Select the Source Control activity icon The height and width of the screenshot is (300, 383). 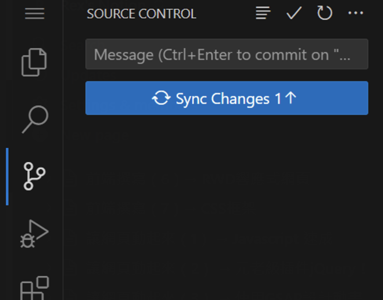click(34, 176)
